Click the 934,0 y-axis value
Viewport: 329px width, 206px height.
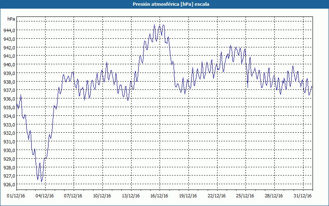[x=9, y=116]
